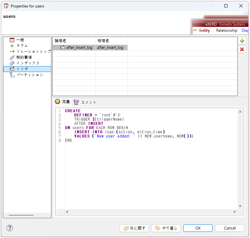Click the パーティション icon
The height and width of the screenshot is (238, 250).
(x=12, y=75)
